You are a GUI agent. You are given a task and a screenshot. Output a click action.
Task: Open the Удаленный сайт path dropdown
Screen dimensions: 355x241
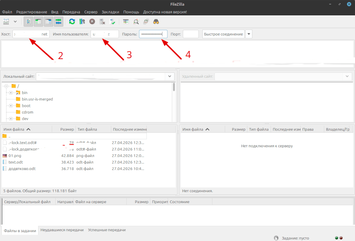(x=347, y=76)
